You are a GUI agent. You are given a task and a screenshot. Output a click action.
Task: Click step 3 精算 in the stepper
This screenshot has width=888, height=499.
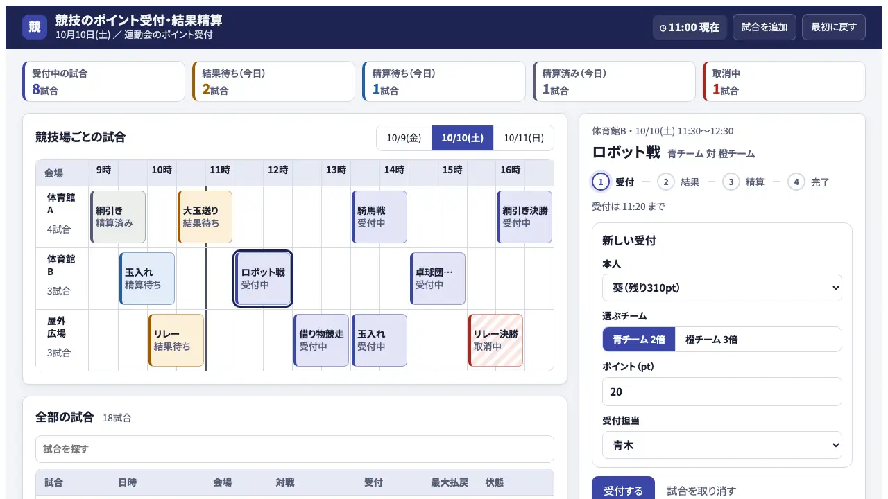[744, 182]
